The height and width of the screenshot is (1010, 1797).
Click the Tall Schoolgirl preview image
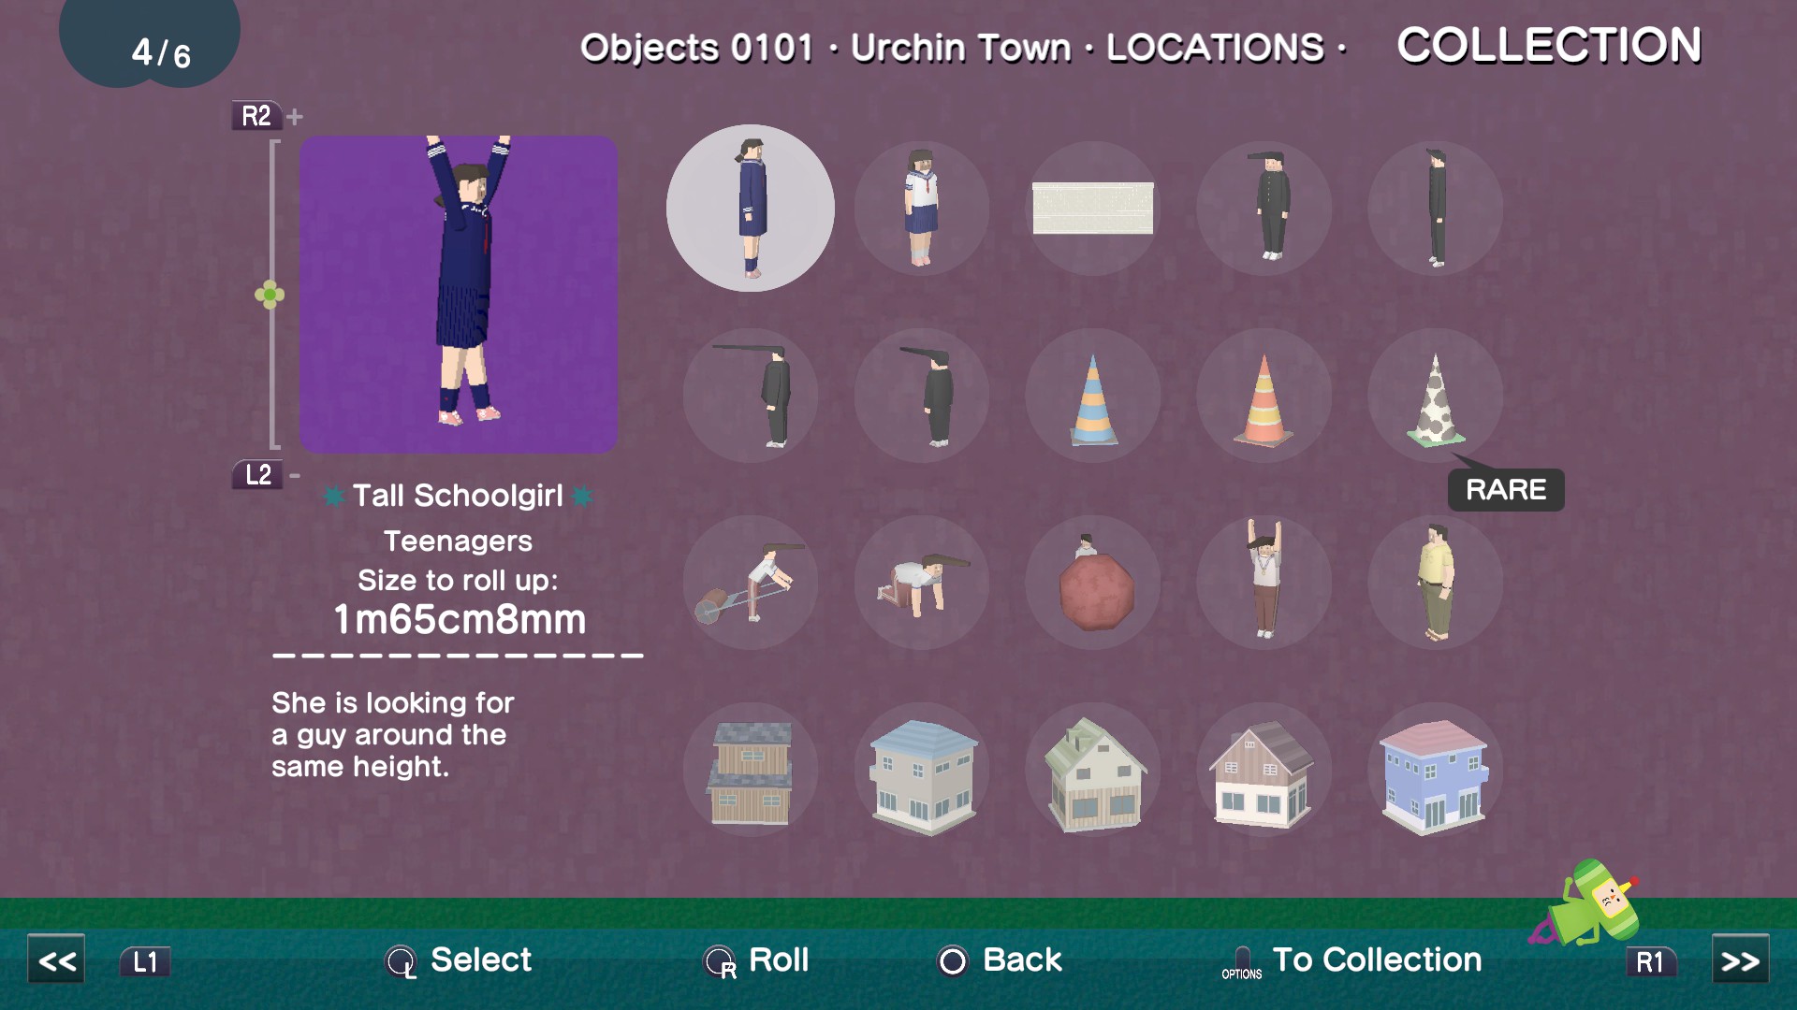click(x=459, y=295)
